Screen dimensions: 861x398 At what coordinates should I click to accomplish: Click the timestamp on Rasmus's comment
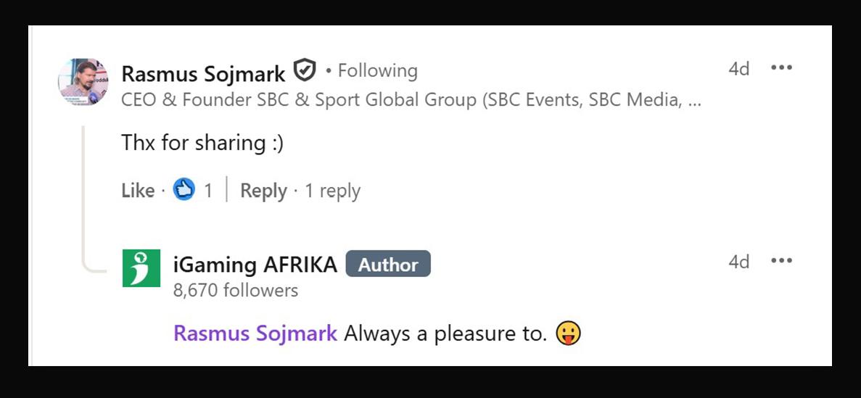pyautogui.click(x=738, y=69)
